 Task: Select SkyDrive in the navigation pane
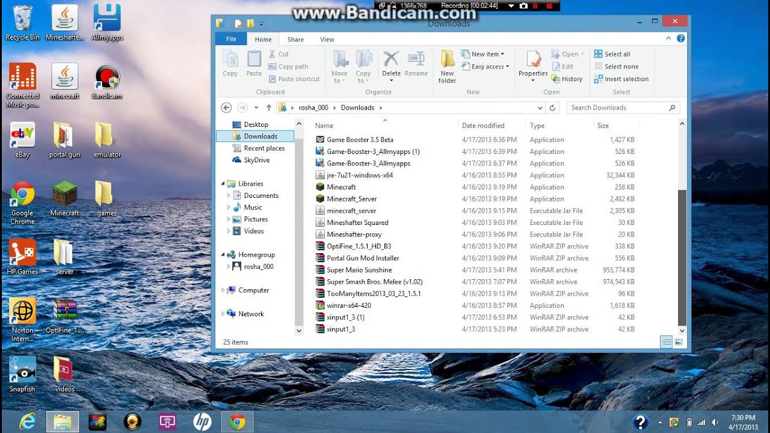pyautogui.click(x=256, y=160)
